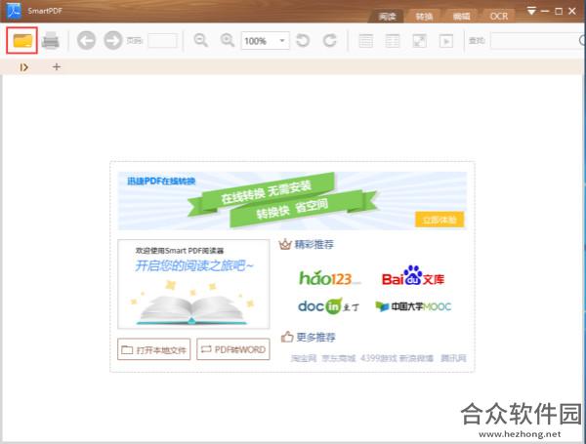586x444 pixels.
Task: Click the zoom out magnifier
Action: point(200,40)
